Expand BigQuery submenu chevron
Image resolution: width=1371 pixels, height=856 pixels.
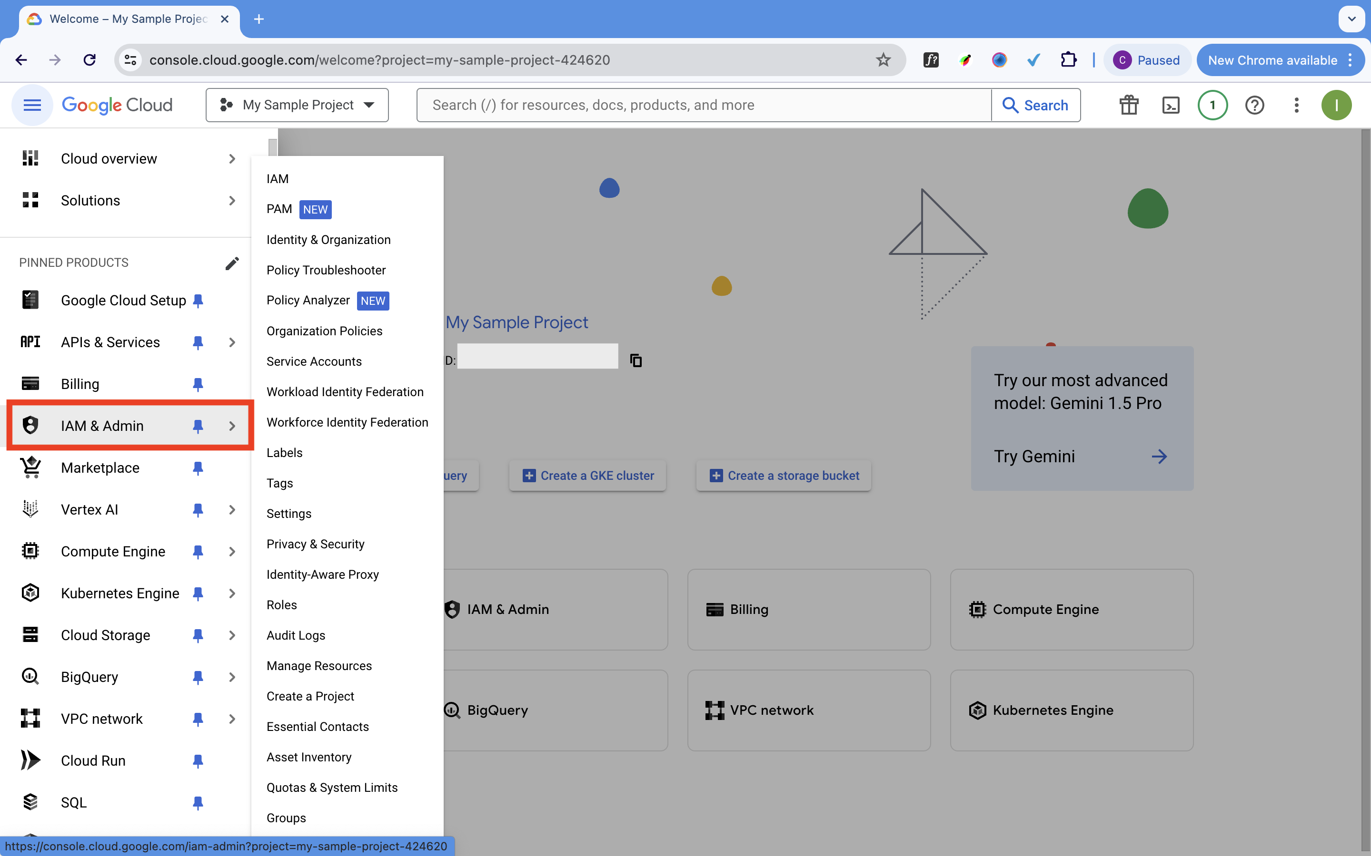(x=232, y=677)
